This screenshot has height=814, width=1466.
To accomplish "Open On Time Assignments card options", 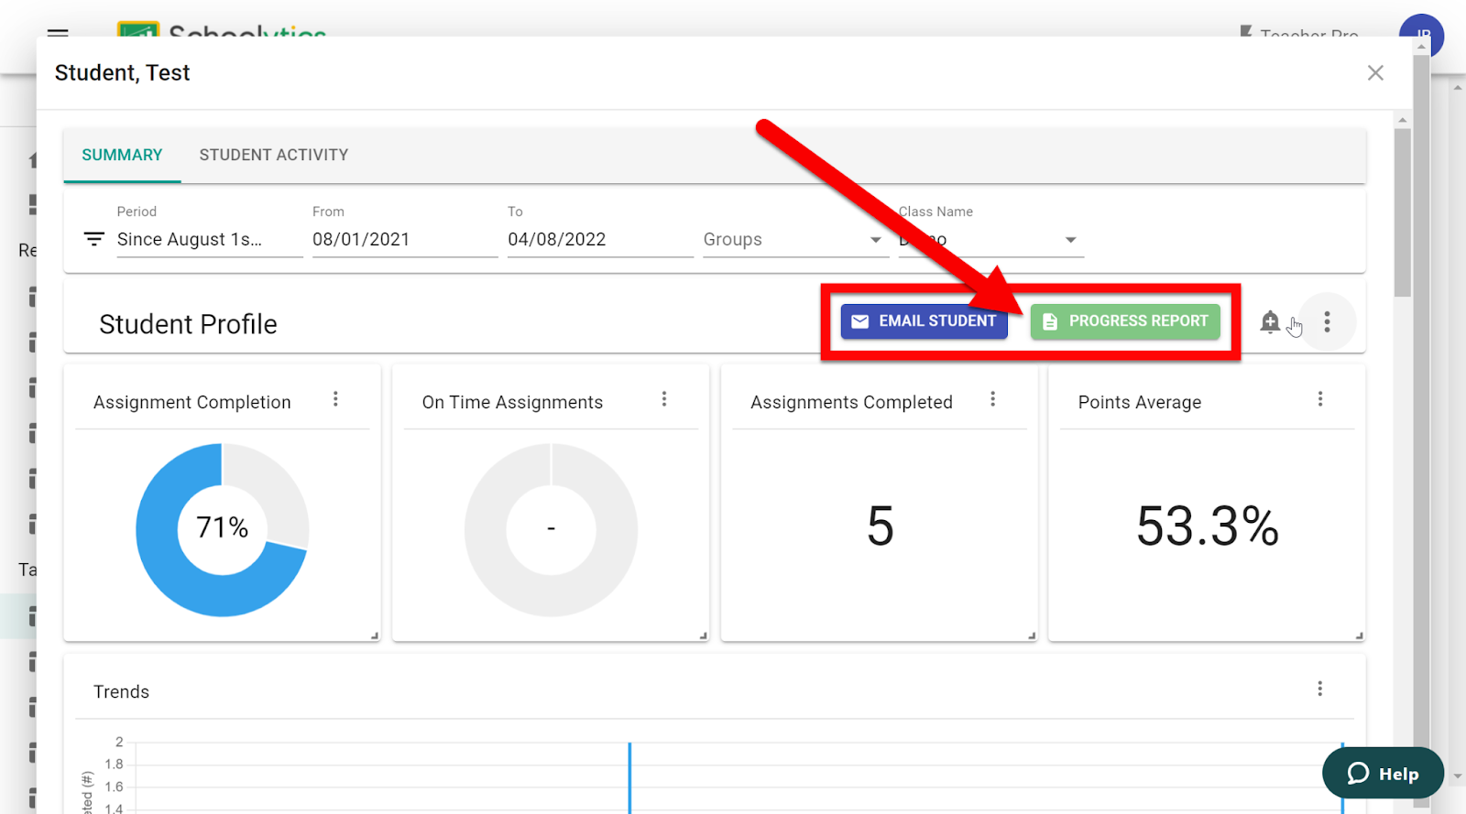I will click(664, 399).
